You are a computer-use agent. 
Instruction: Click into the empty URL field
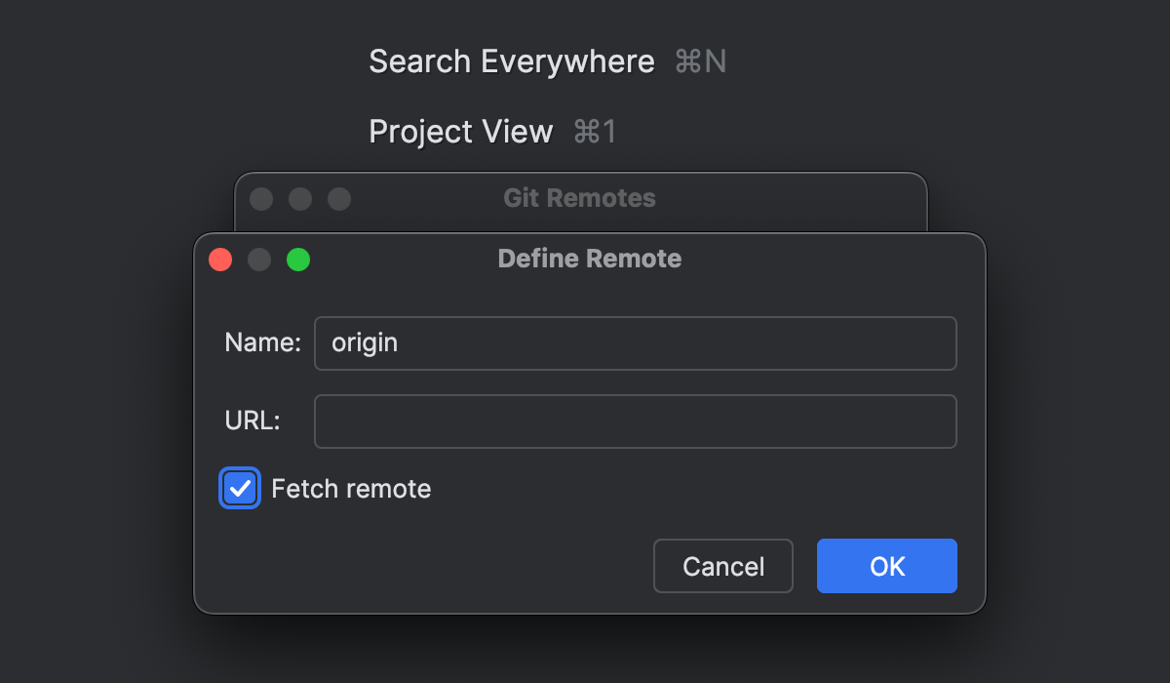pos(635,422)
